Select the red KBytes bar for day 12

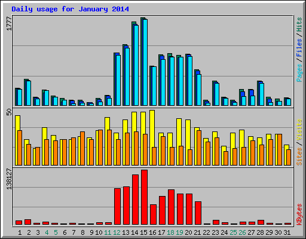118,206
